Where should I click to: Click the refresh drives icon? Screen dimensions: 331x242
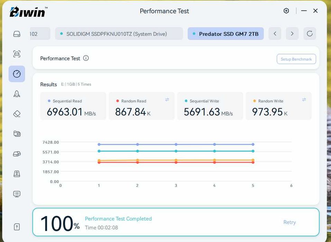310,34
